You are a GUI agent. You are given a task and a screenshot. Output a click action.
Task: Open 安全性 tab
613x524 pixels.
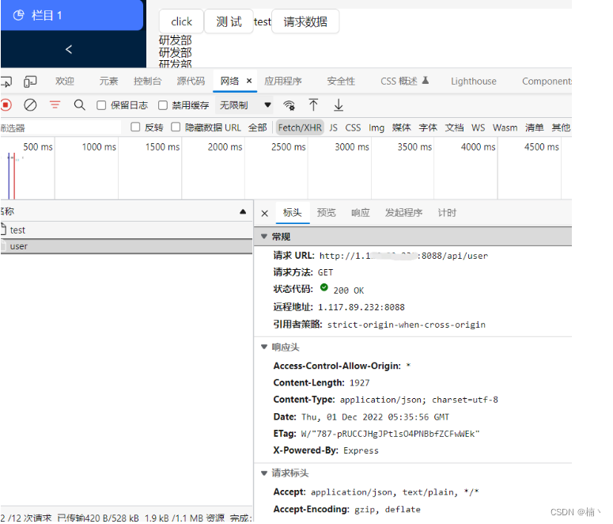point(341,82)
